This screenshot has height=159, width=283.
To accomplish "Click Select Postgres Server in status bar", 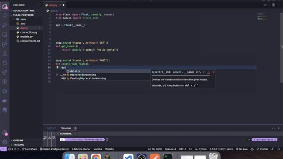I will click(x=54, y=149).
